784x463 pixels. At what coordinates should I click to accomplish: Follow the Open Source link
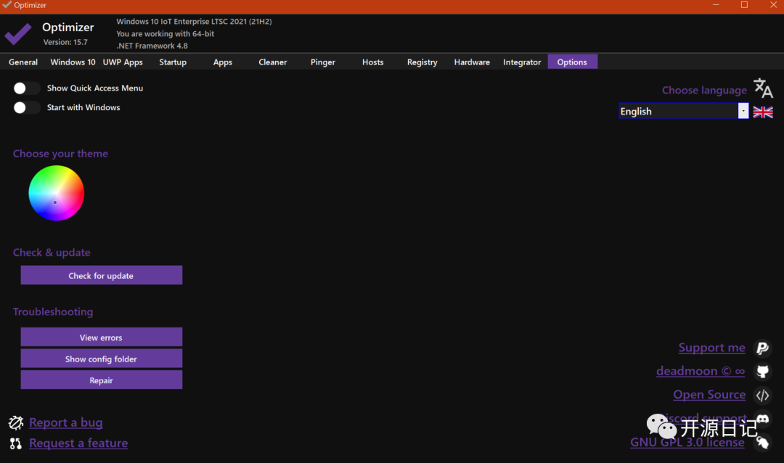(709, 394)
